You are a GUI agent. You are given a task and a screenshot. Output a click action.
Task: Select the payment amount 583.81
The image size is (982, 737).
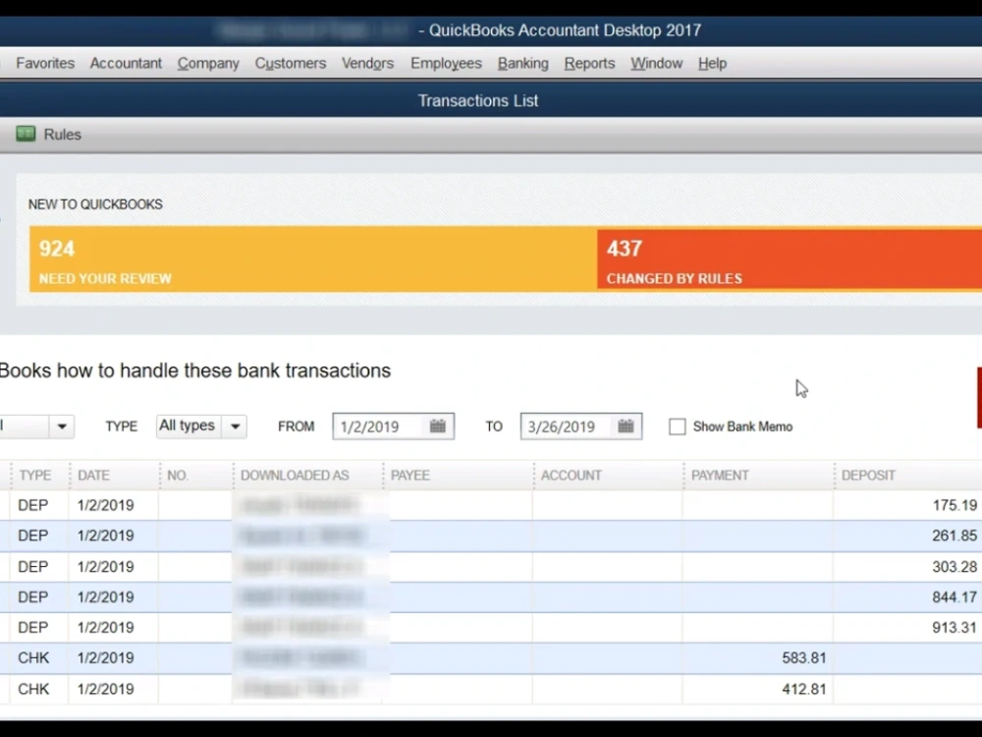point(804,658)
